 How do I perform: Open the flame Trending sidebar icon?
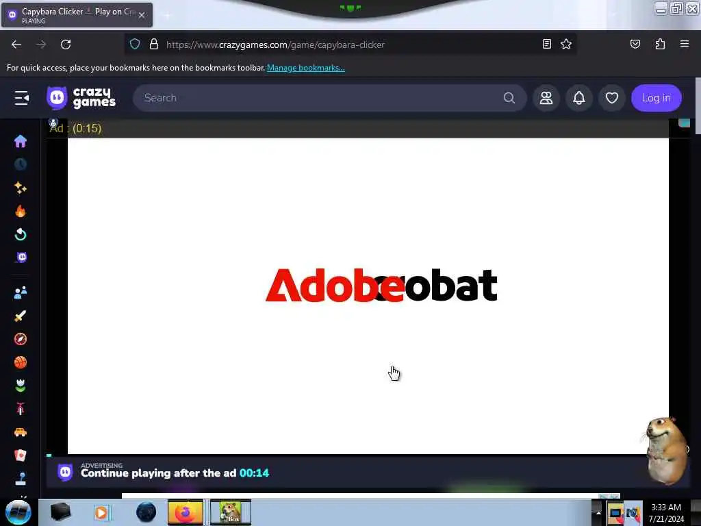pos(21,211)
